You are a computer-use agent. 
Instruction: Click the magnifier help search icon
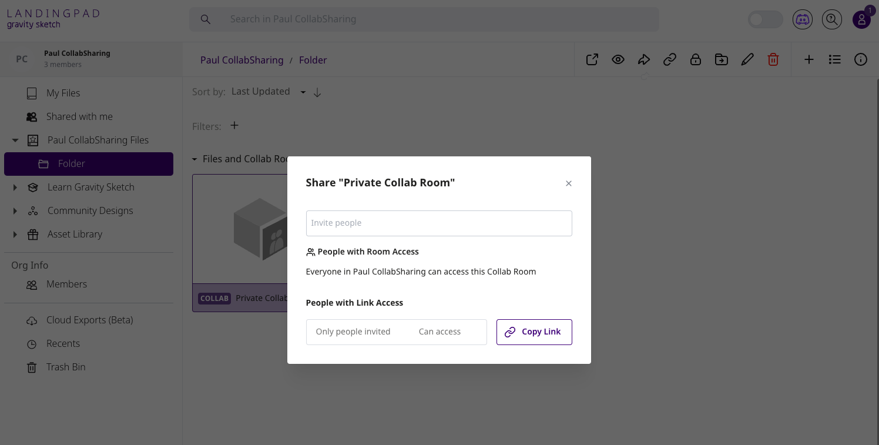tap(831, 19)
